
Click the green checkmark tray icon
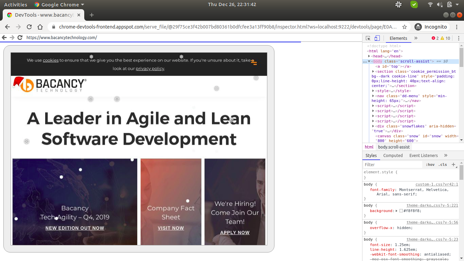[x=414, y=4]
